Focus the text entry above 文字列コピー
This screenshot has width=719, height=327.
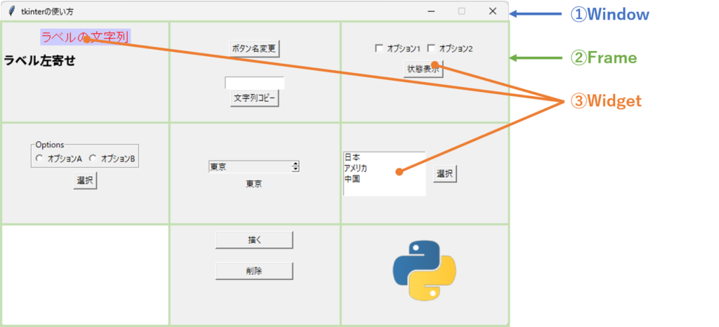[x=254, y=83]
